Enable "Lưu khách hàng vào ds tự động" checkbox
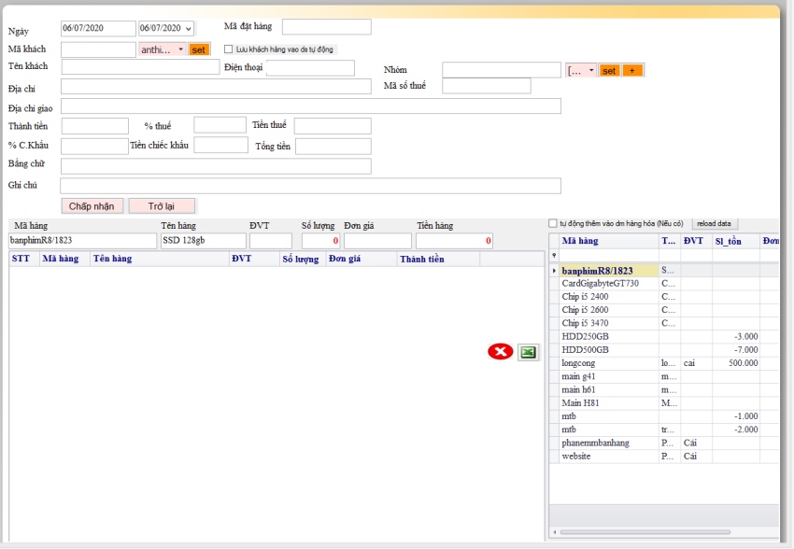This screenshot has width=794, height=549. (228, 49)
